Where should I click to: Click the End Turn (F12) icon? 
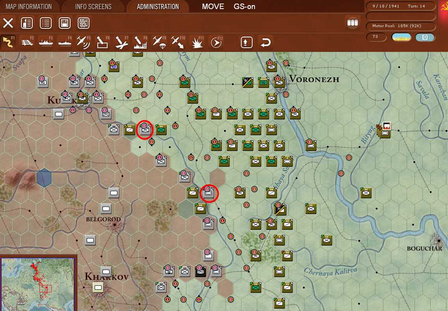[x=216, y=42]
